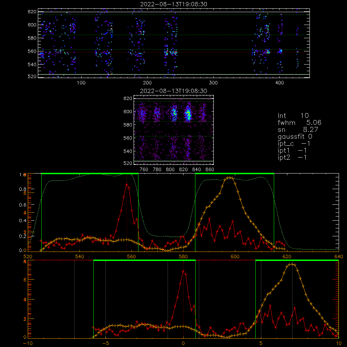Click x-axis label 600 in the profile plot
347x347 pixels.
point(235,257)
